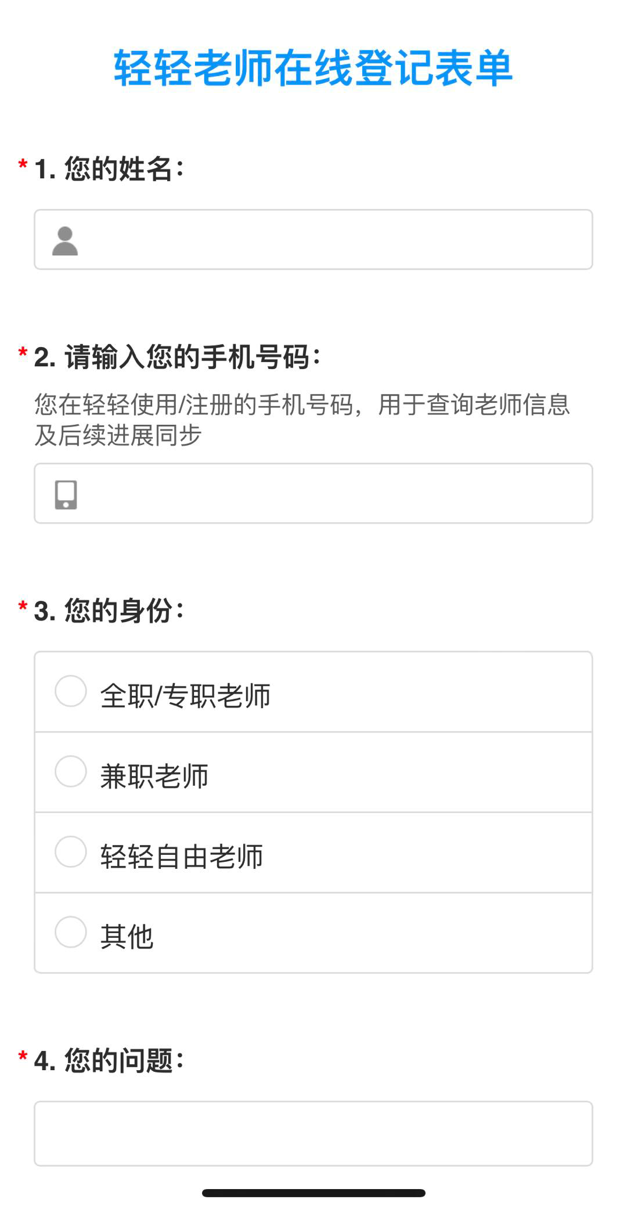This screenshot has width=627, height=1210.
Task: Pick the 轻轻自由老师 radio circle
Action: 71,851
